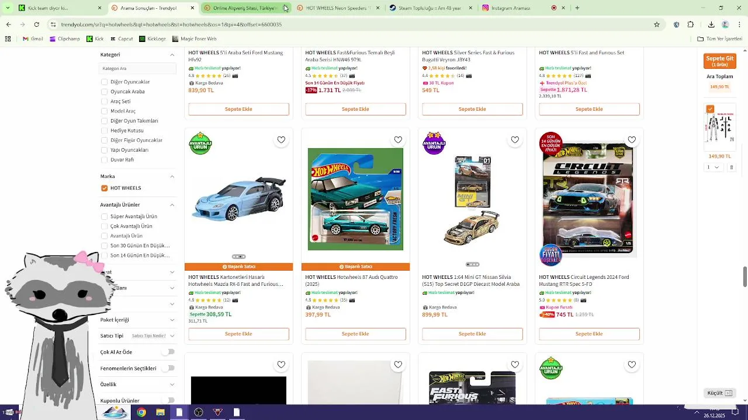Image resolution: width=748 pixels, height=420 pixels.
Task: Open Tüm Yer İşaretleri bookmarks folder
Action: [x=719, y=39]
